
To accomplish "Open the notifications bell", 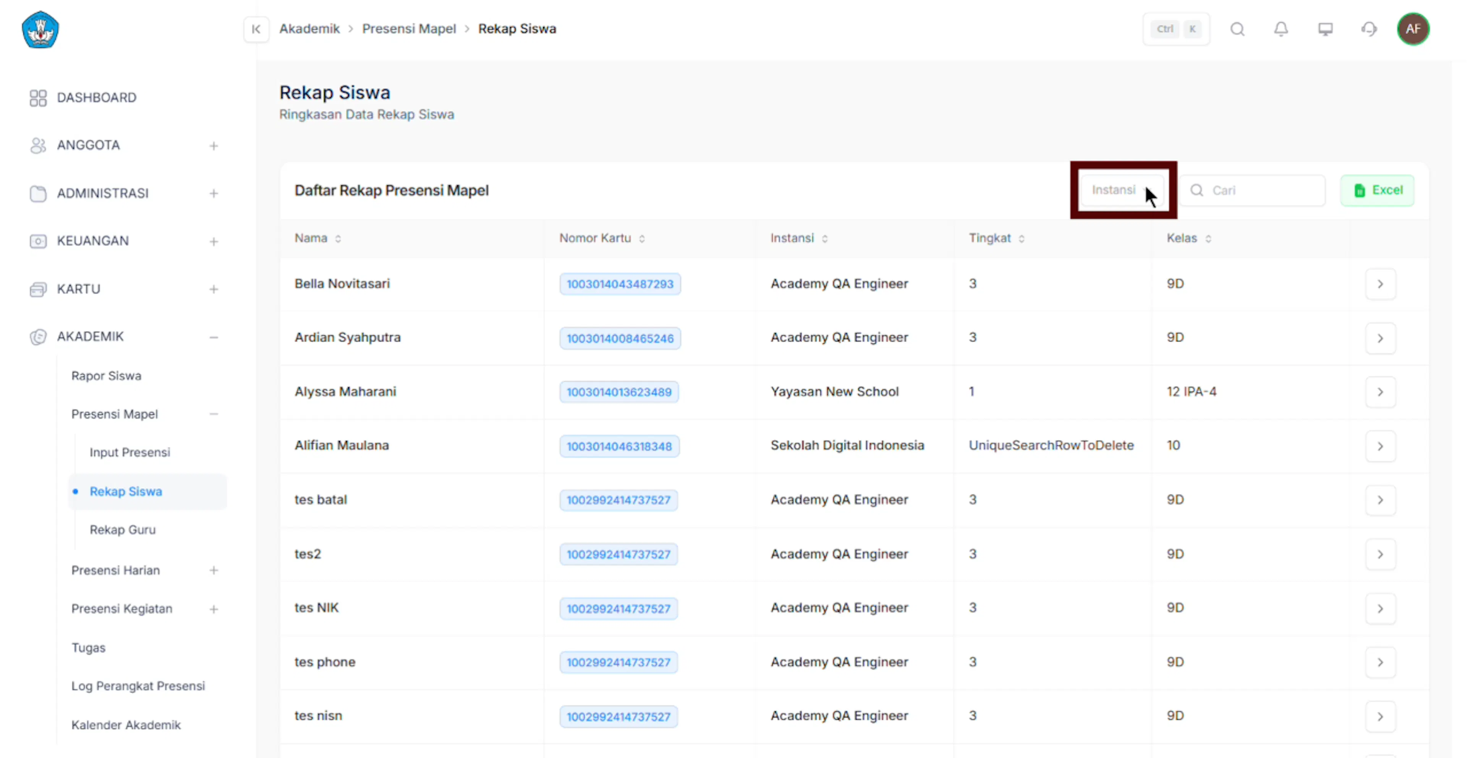I will [1281, 29].
